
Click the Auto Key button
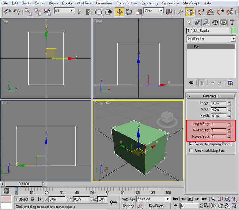[128, 199]
